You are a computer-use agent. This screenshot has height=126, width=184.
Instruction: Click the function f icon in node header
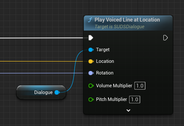[90, 20]
